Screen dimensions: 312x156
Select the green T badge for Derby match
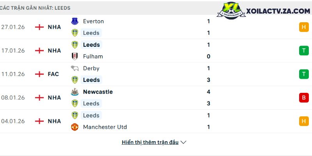304,74
